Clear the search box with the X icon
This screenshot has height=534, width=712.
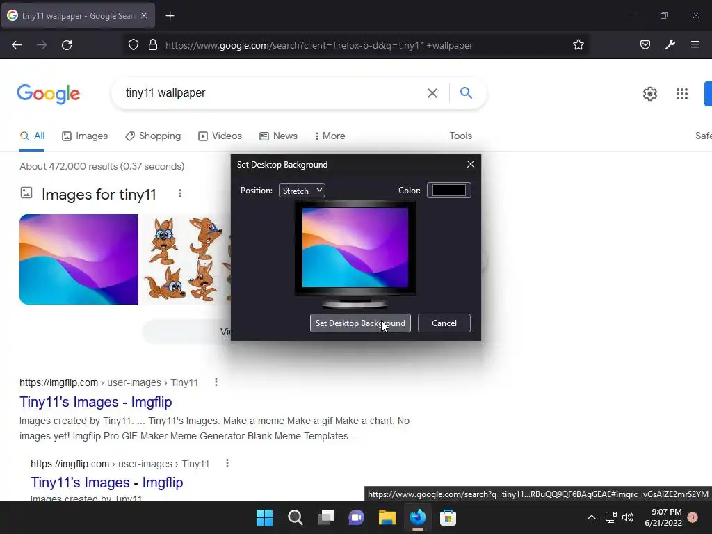tap(432, 93)
